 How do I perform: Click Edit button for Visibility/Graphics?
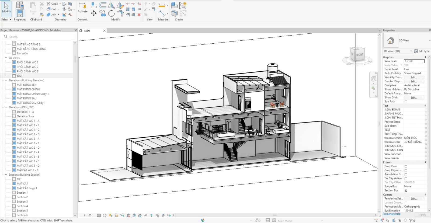[414, 77]
